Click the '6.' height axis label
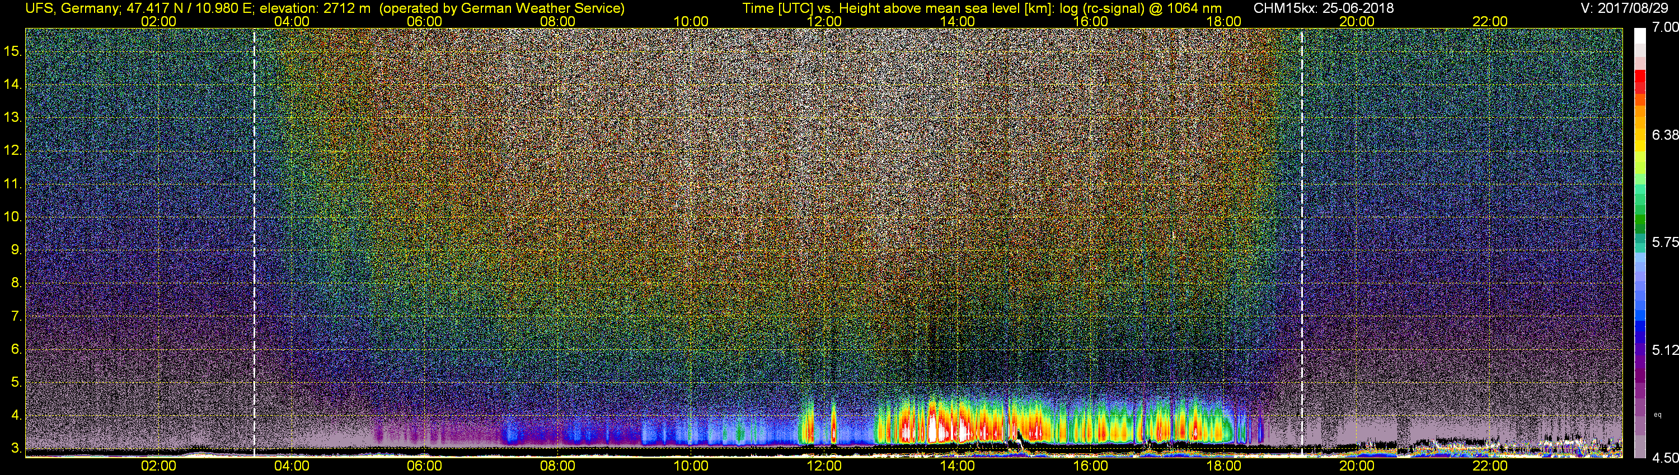 pos(16,349)
